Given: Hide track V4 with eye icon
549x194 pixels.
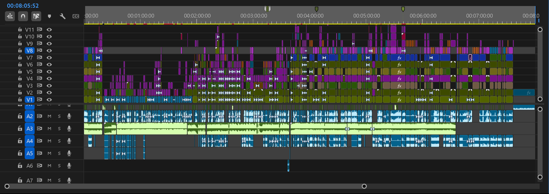Looking at the screenshot, I should [x=49, y=79].
